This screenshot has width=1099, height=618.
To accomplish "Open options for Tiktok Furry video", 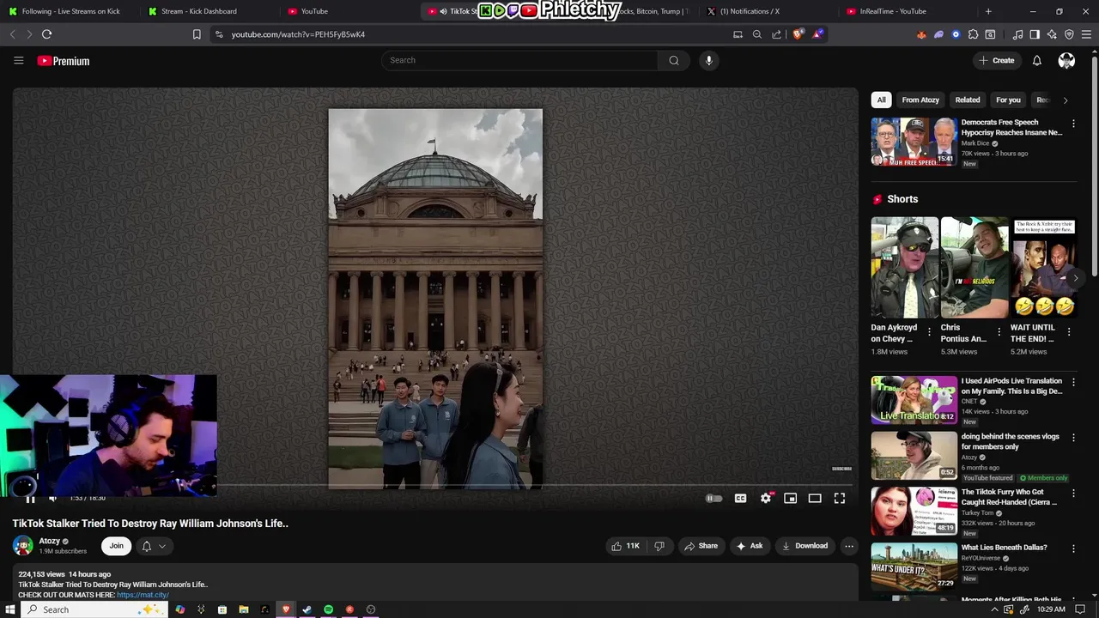I will (x=1073, y=493).
